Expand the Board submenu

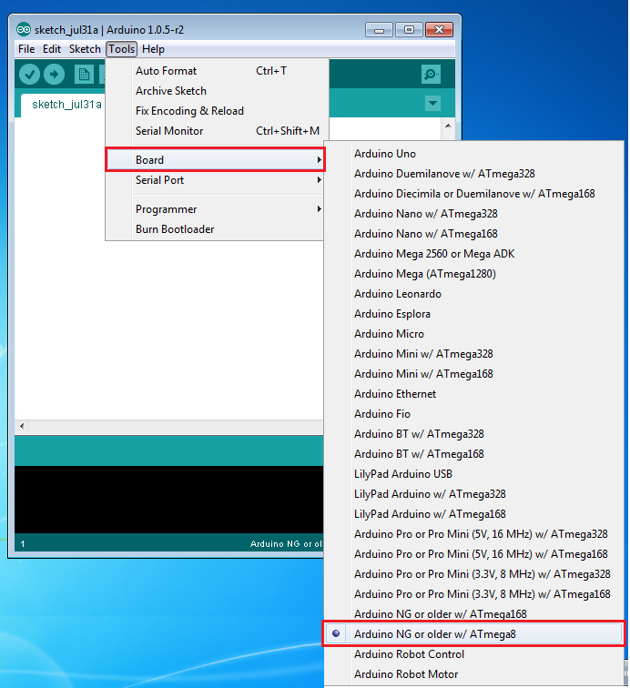coord(215,160)
